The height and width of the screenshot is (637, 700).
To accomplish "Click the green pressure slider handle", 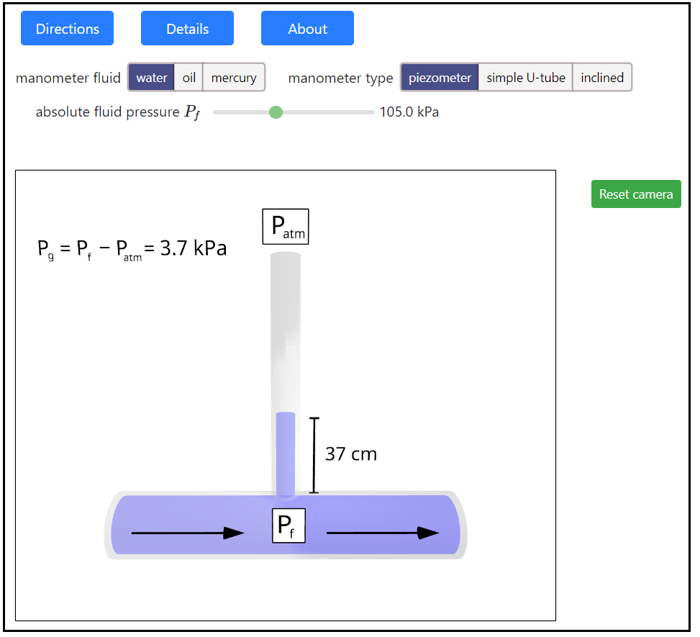I will click(276, 112).
